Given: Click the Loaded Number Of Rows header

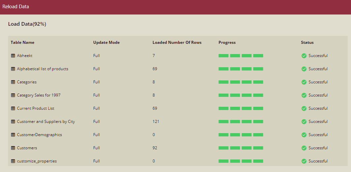Looking at the screenshot, I should click(x=177, y=43).
